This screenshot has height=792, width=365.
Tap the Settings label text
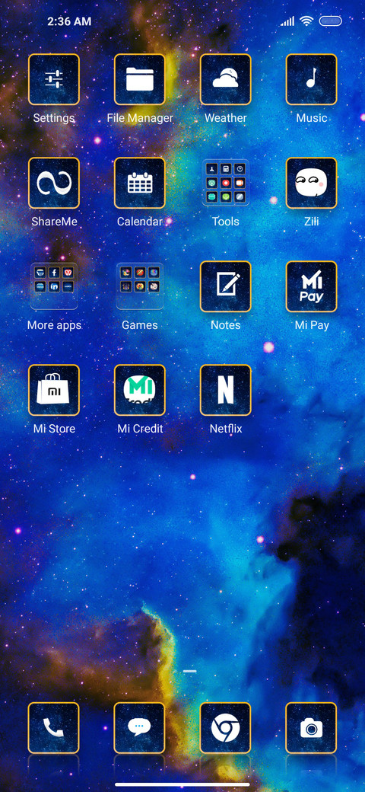(54, 118)
